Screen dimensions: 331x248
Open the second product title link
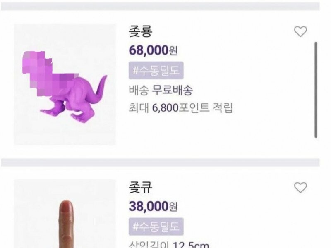click(x=140, y=187)
